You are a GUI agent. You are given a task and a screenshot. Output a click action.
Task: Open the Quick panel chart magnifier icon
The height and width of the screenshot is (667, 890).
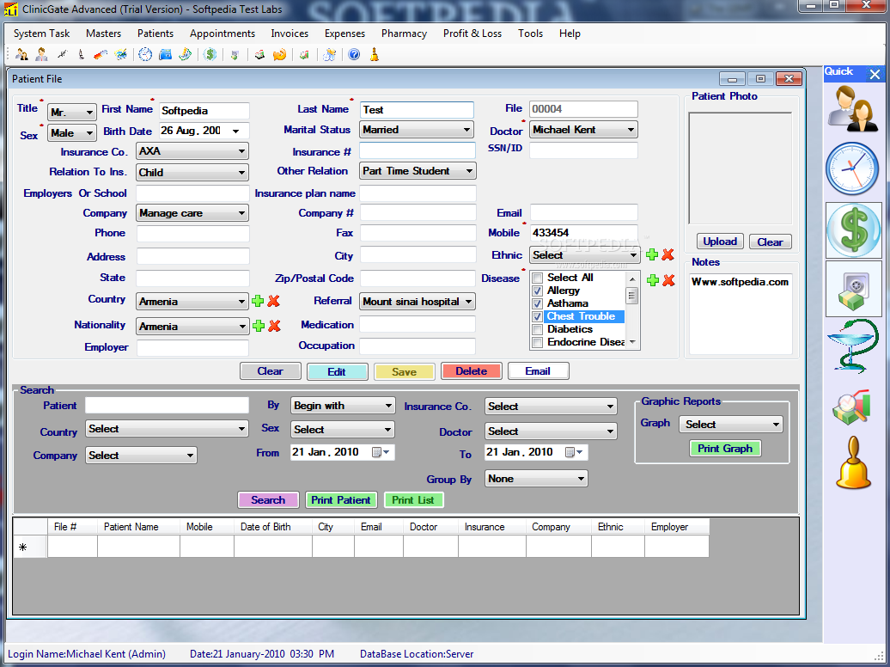coord(851,407)
